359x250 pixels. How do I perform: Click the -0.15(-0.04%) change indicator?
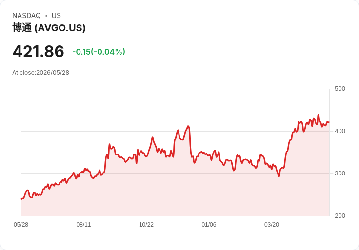[99, 52]
